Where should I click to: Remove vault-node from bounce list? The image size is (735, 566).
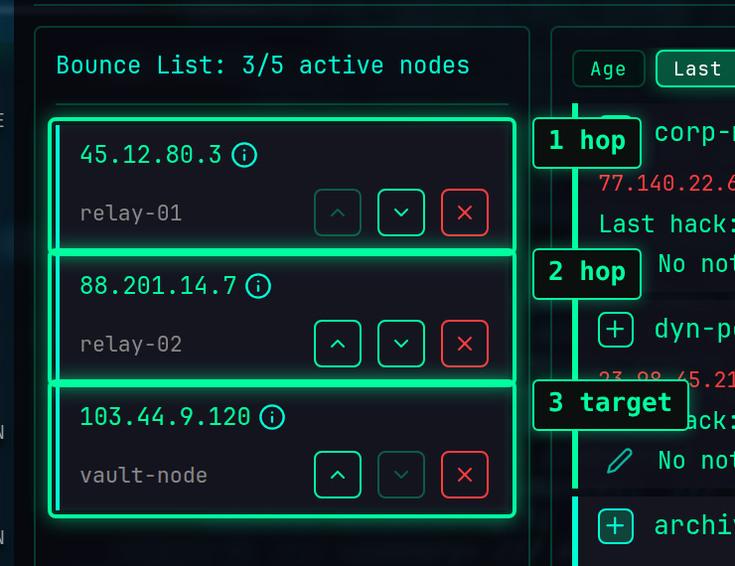click(x=465, y=475)
